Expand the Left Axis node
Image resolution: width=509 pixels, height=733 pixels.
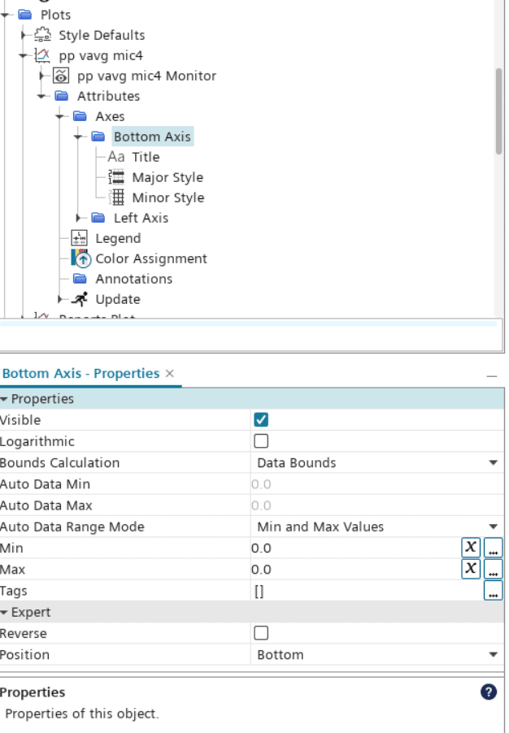78,218
